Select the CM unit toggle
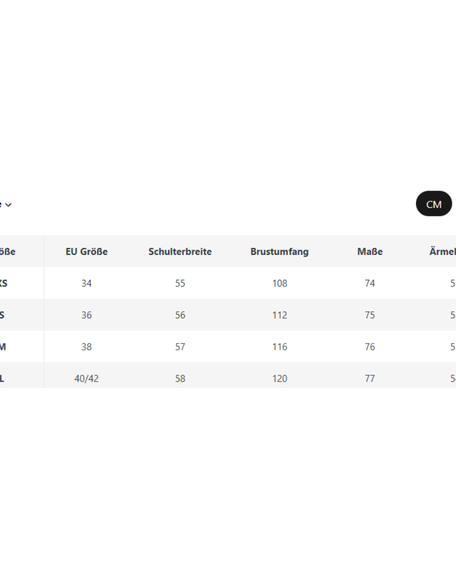Screen dimensions: 456x570 [x=434, y=204]
